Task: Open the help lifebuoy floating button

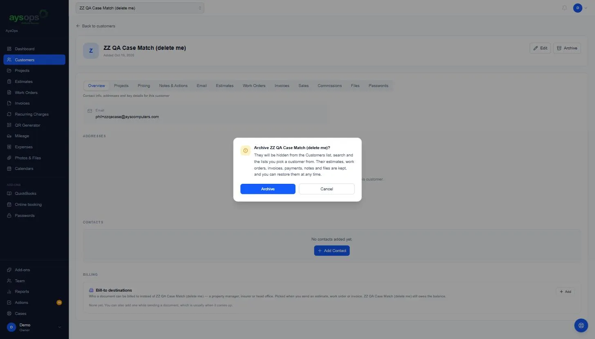Action: (581, 325)
